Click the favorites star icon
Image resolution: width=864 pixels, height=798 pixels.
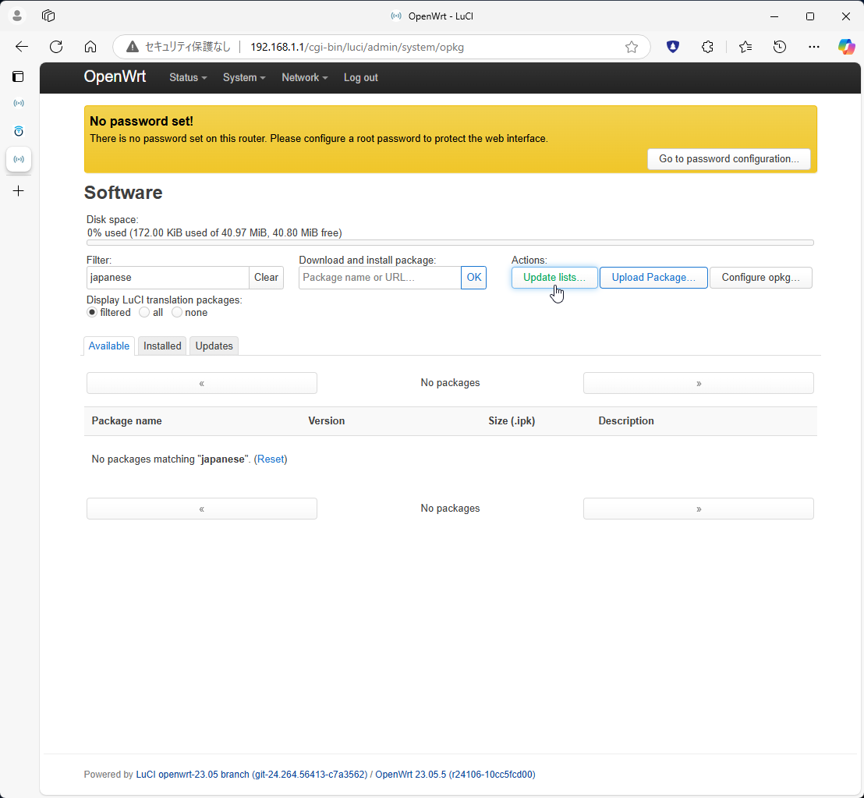745,47
